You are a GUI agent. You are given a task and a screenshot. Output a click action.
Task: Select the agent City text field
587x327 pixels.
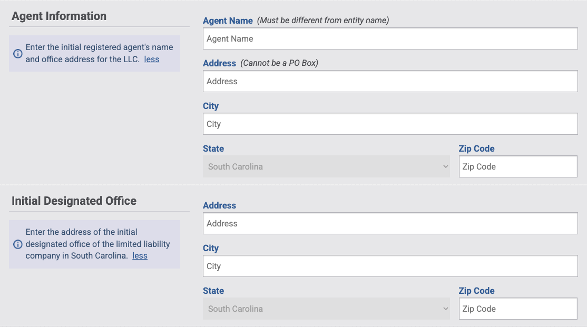coord(390,124)
